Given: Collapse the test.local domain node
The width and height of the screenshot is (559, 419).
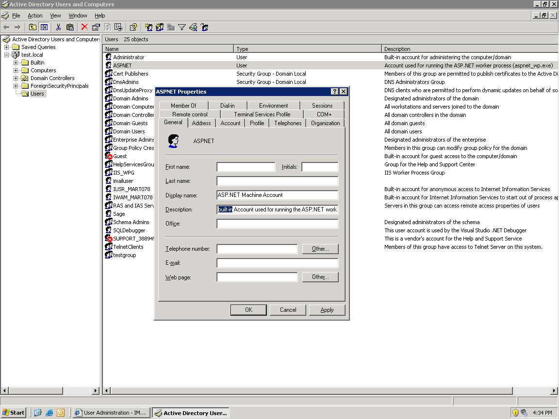Looking at the screenshot, I should (x=6, y=55).
